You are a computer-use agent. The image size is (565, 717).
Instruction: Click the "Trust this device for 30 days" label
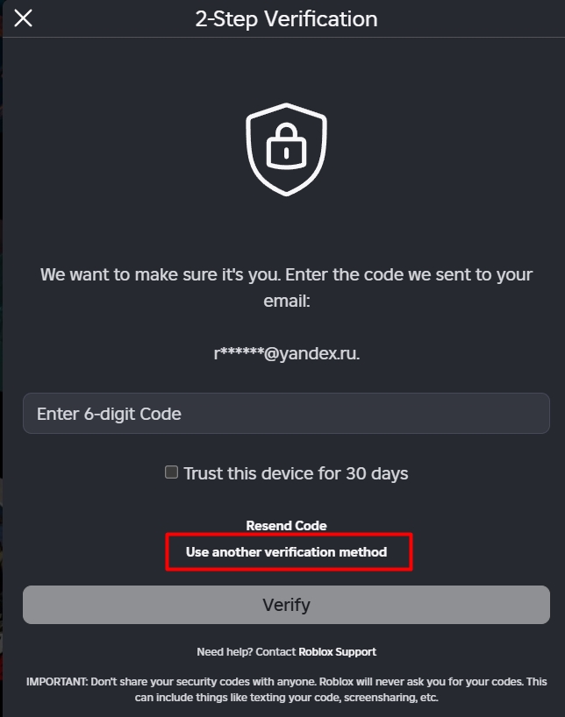click(x=296, y=473)
